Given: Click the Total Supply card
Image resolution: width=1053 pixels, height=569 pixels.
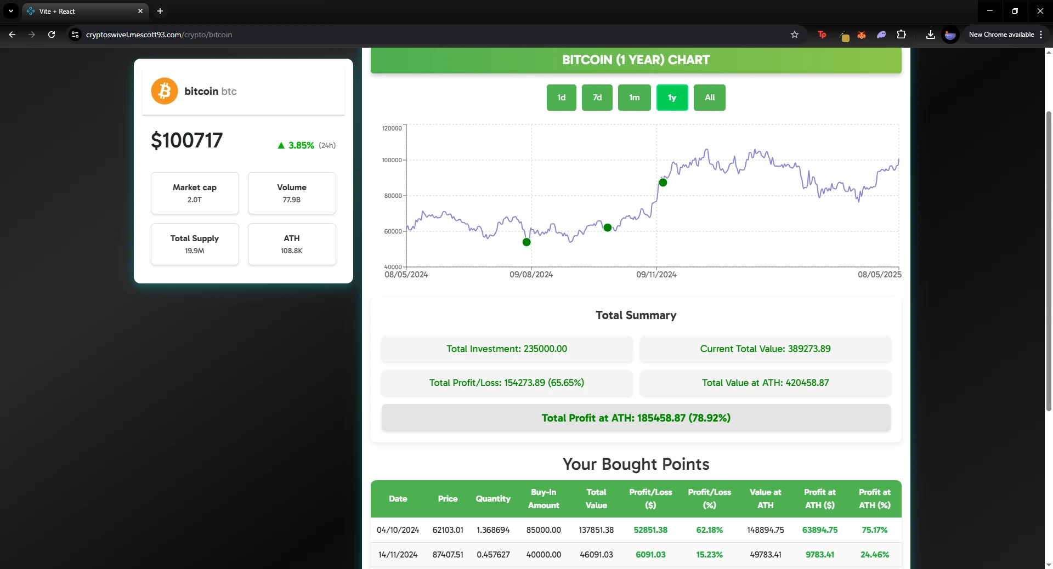Looking at the screenshot, I should point(195,244).
